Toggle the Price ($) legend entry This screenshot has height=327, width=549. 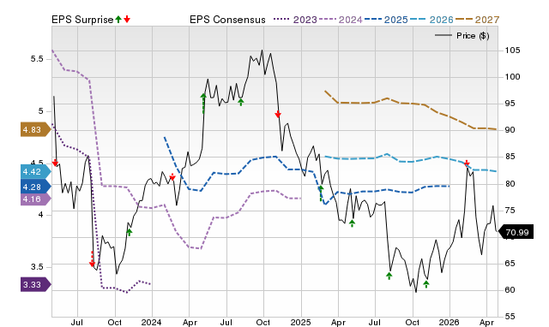[x=462, y=36]
